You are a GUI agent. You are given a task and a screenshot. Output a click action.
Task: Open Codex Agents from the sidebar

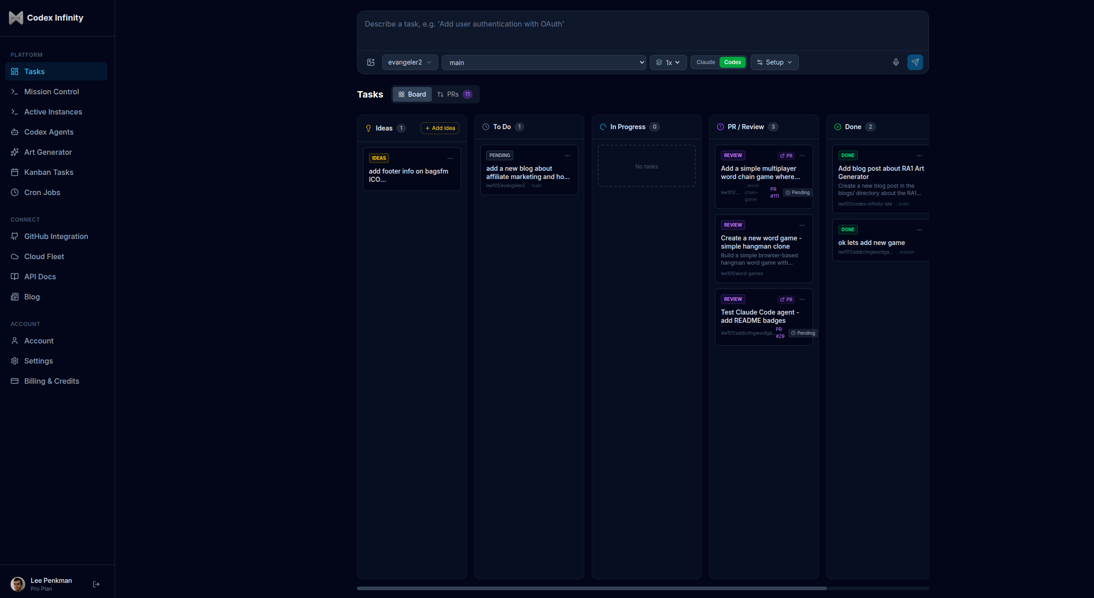(49, 132)
